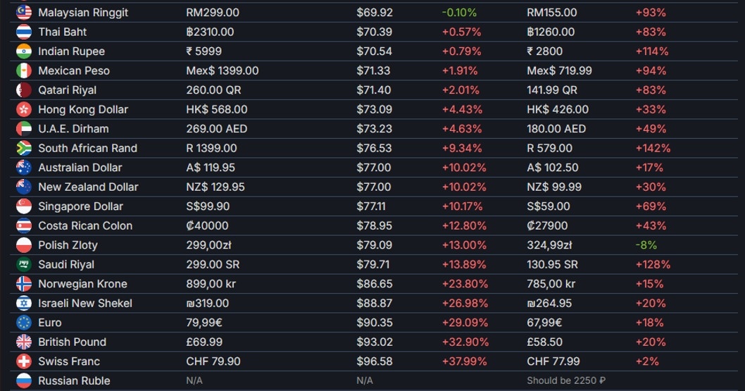Click the Thai flag icon
745x391 pixels.
[x=24, y=32]
